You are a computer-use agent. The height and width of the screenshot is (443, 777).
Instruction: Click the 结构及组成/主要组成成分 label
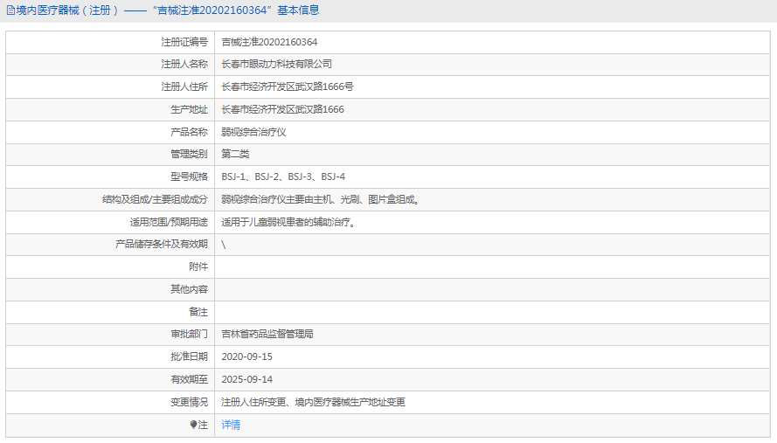tap(155, 200)
